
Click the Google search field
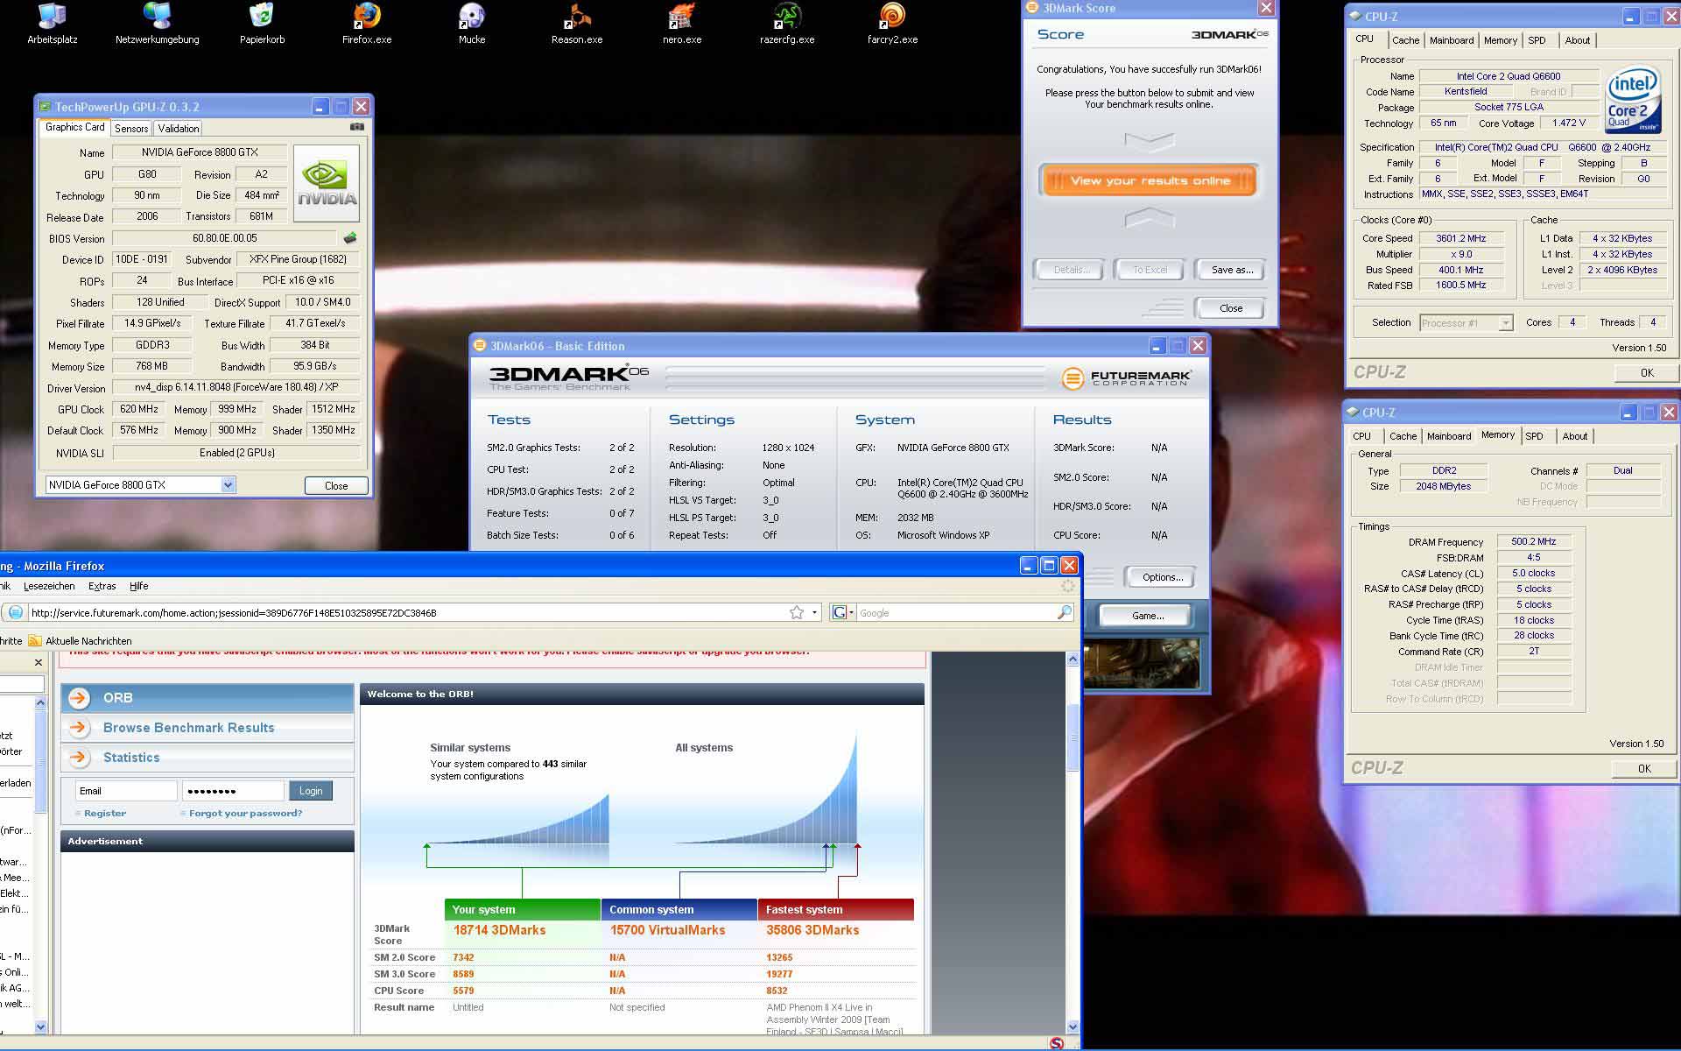[x=957, y=613]
